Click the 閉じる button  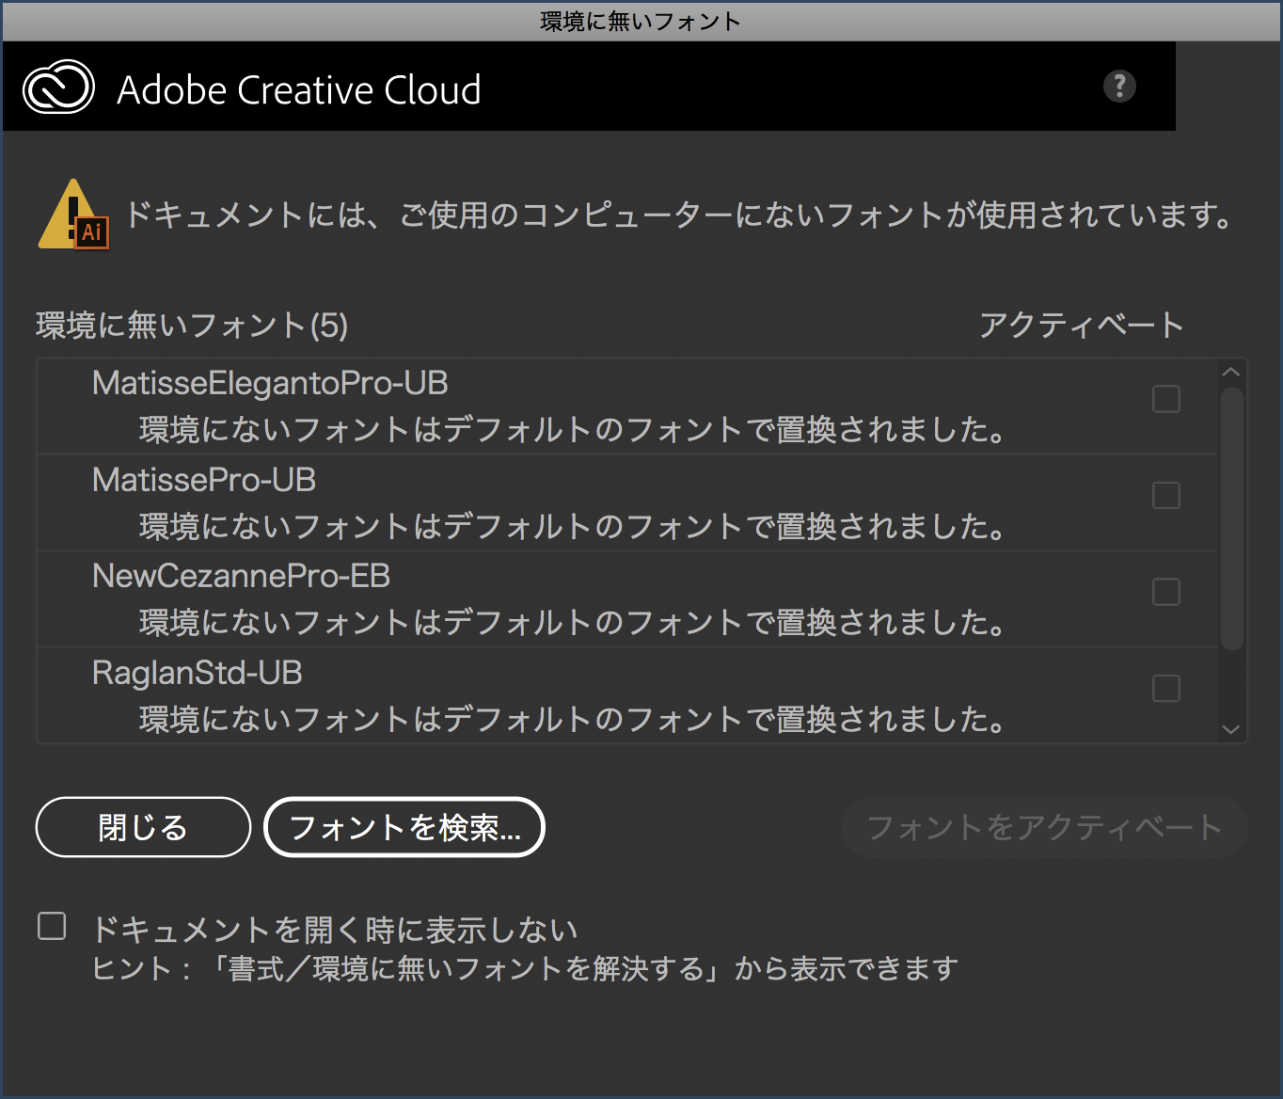pos(143,827)
